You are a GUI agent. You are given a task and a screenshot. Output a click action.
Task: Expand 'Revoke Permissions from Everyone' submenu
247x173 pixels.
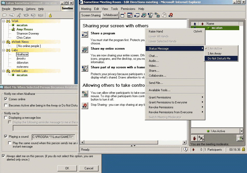tap(175, 112)
